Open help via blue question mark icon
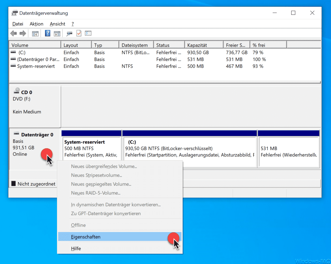 pos(48,33)
